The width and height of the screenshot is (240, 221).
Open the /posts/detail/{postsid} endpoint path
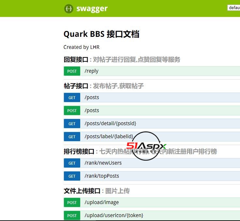[110, 123]
